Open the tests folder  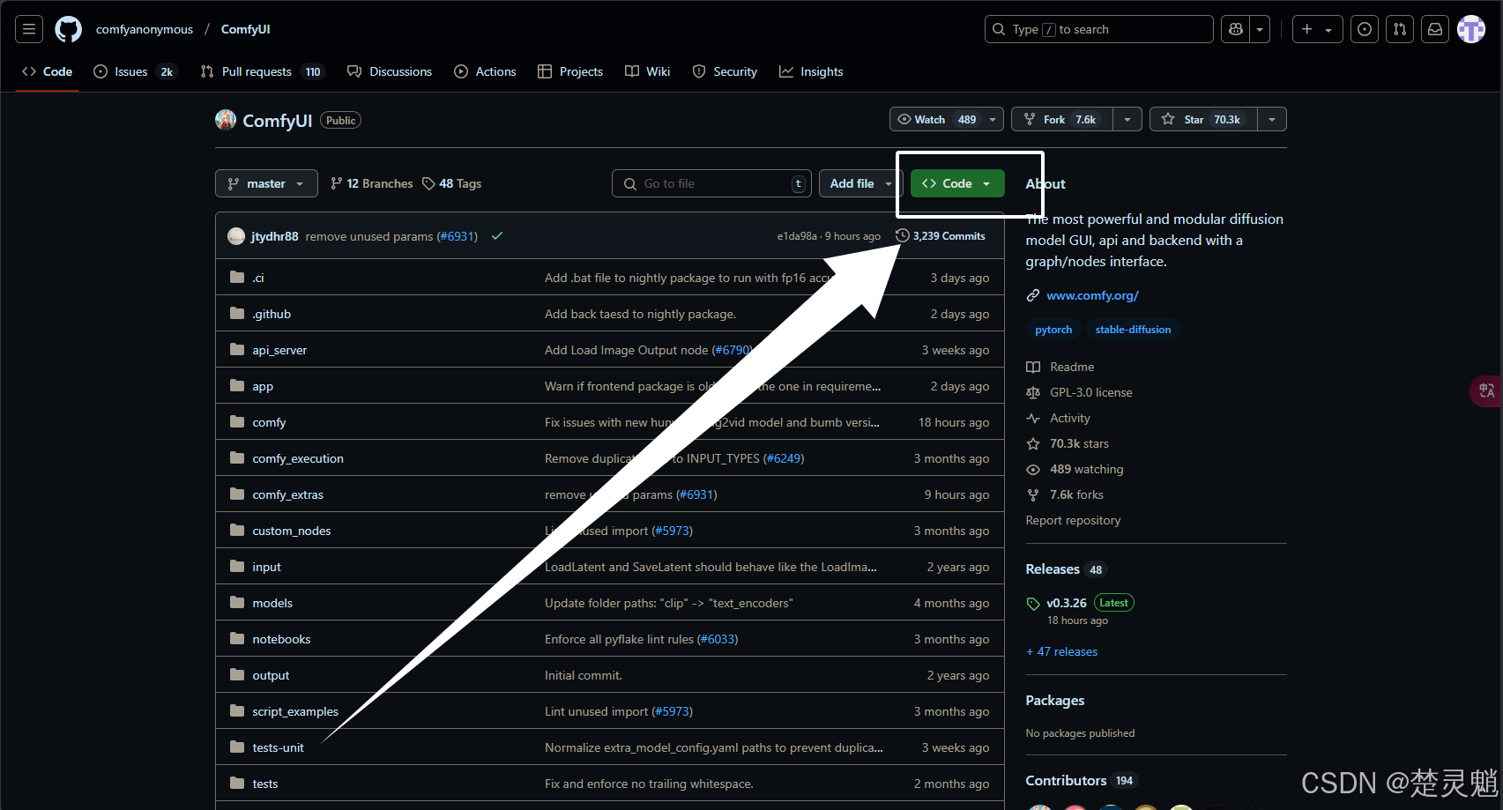coord(264,784)
